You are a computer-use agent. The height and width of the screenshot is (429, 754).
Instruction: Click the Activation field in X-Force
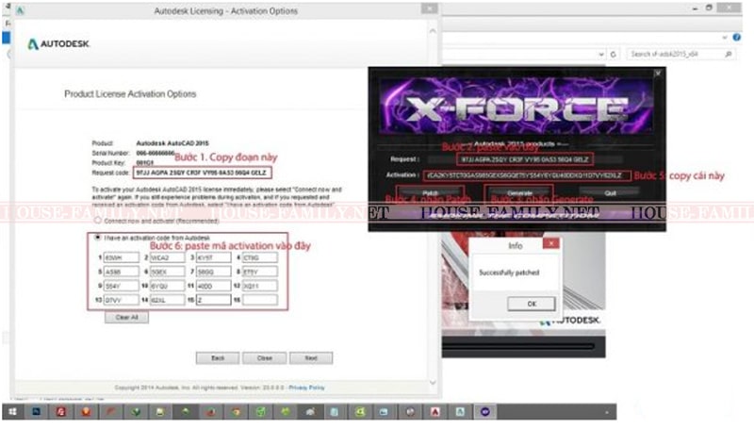click(x=527, y=175)
